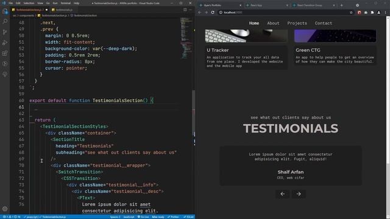Click Shaif Arfan name in testimonial
The height and width of the screenshot is (219, 390).
291,172
